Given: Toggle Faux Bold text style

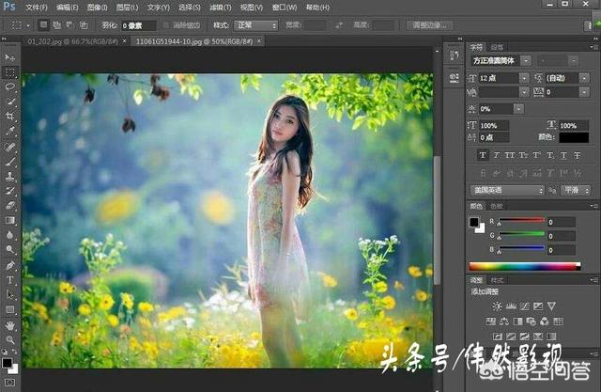Looking at the screenshot, I should pyautogui.click(x=483, y=155).
